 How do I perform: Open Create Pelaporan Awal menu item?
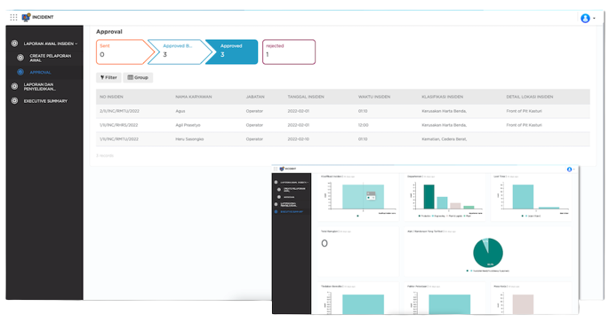tap(50, 58)
